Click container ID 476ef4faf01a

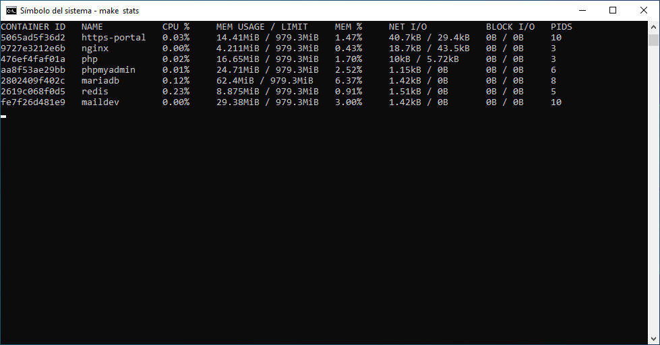33,59
